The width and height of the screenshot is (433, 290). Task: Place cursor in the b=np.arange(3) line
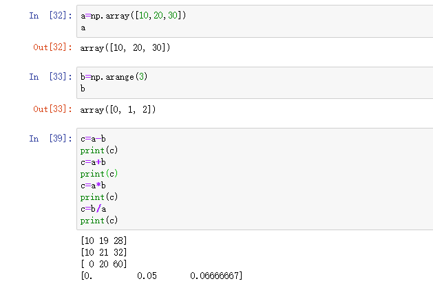(x=114, y=77)
